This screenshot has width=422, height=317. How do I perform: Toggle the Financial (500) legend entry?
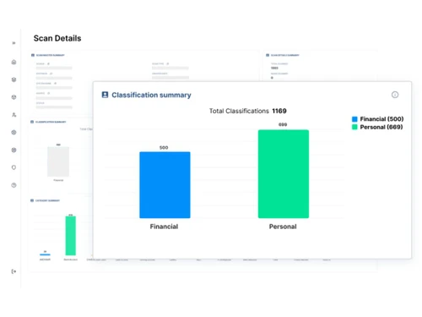pyautogui.click(x=378, y=119)
